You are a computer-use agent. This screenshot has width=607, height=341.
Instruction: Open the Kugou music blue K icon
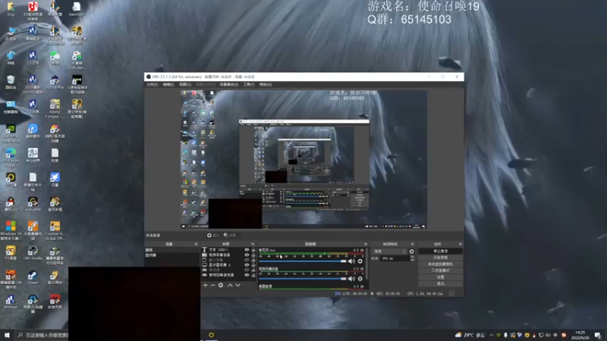click(x=33, y=131)
